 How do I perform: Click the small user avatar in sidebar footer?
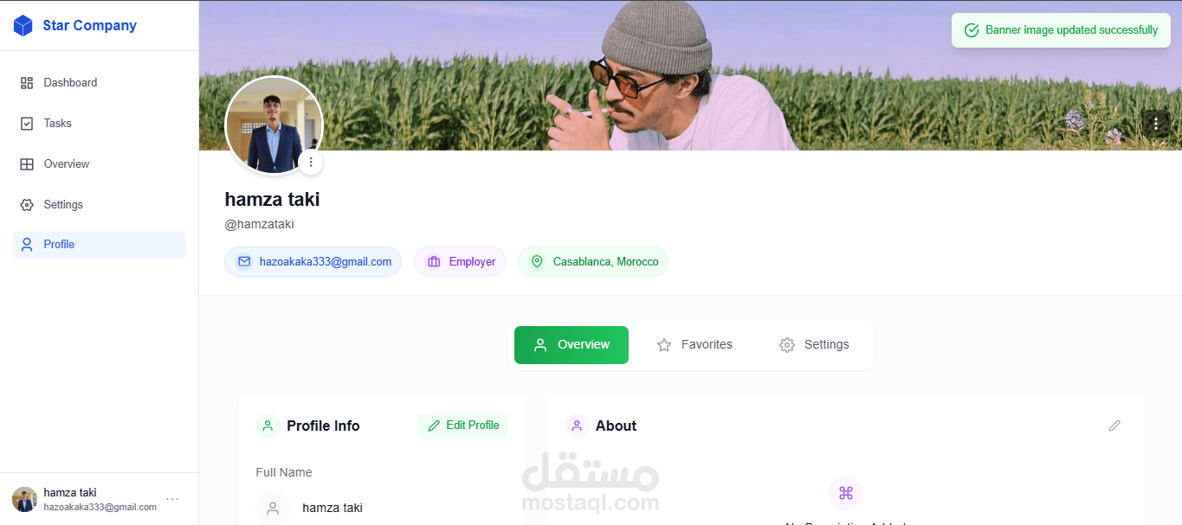[24, 499]
